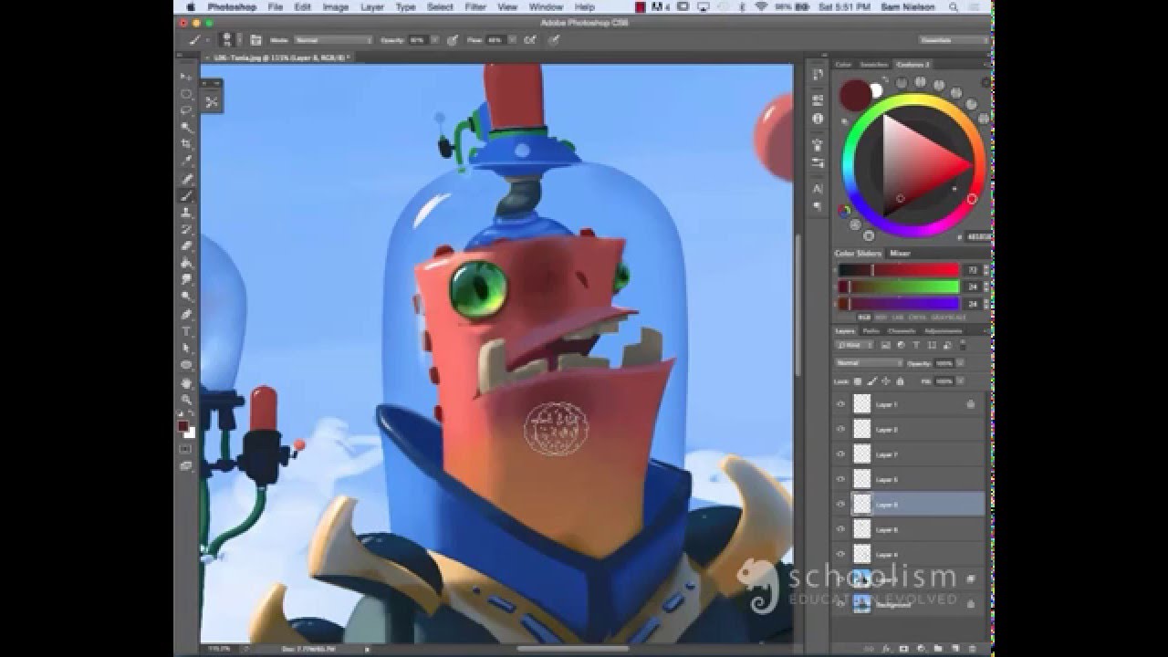The height and width of the screenshot is (657, 1168).
Task: Select the Paint Bucket tool
Action: point(186,263)
